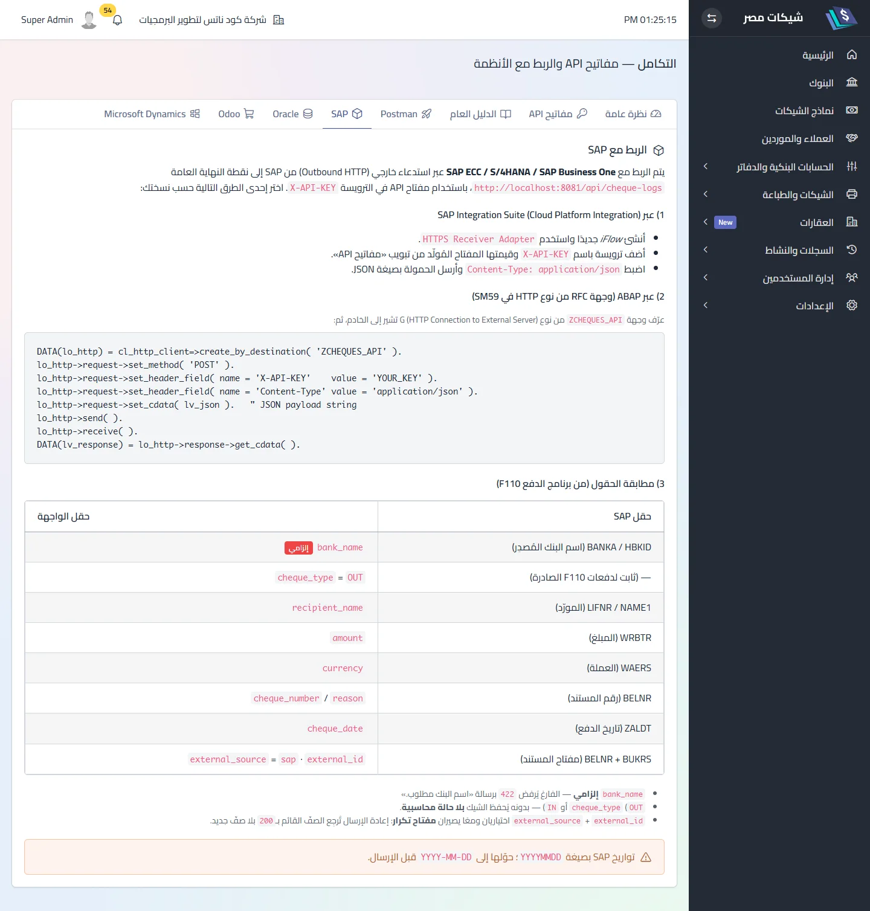
Task: Click the WRBTR amount SAP field cell
Action: pos(521,638)
